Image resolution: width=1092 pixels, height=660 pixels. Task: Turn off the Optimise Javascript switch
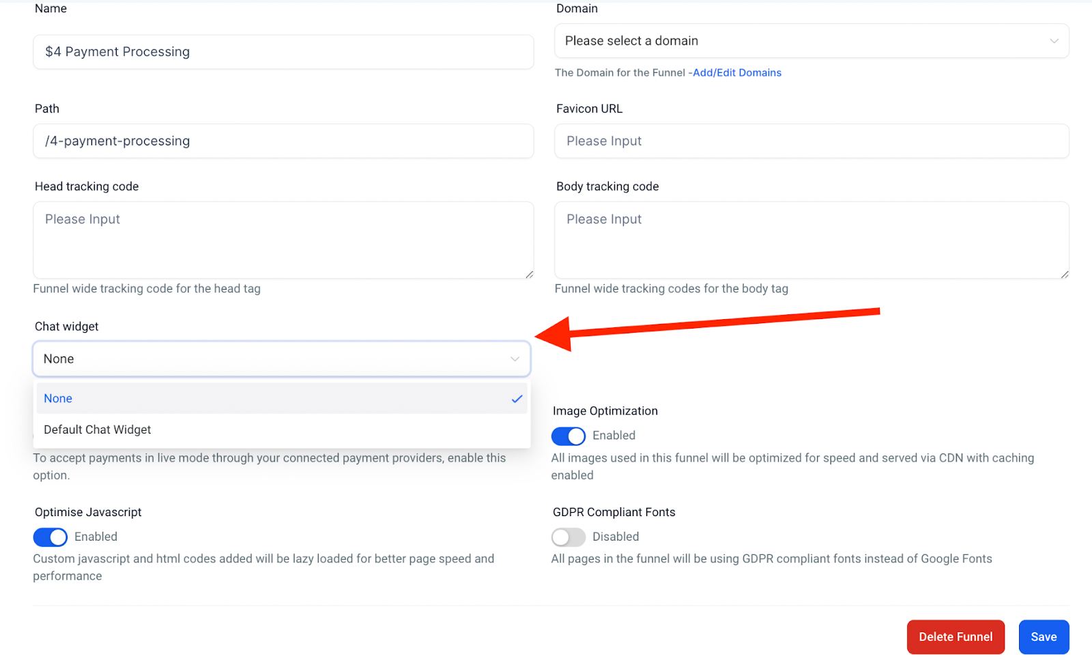pyautogui.click(x=51, y=537)
